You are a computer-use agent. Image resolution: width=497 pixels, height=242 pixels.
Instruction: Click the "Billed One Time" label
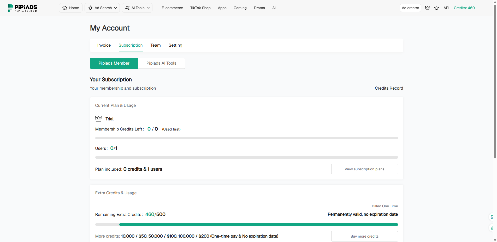coord(385,206)
